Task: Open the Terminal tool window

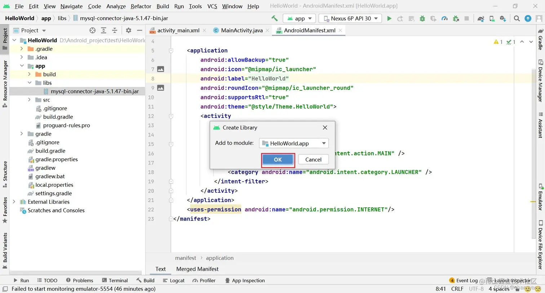Action: click(x=115, y=280)
